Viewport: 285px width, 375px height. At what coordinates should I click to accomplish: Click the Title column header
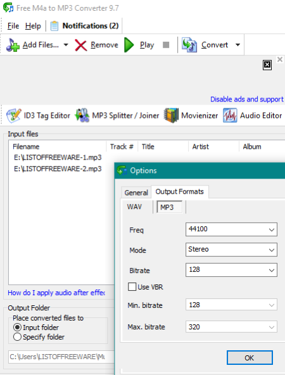click(x=163, y=146)
